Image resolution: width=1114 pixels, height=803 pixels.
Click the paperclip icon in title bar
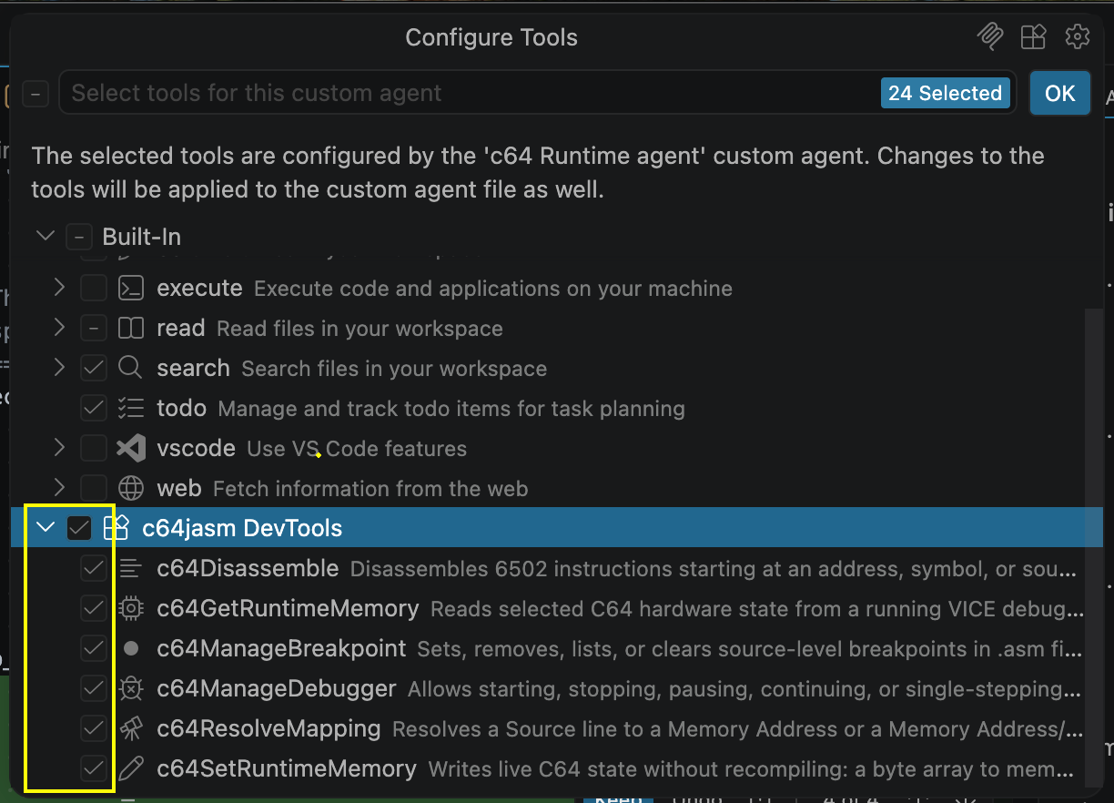[x=989, y=36]
